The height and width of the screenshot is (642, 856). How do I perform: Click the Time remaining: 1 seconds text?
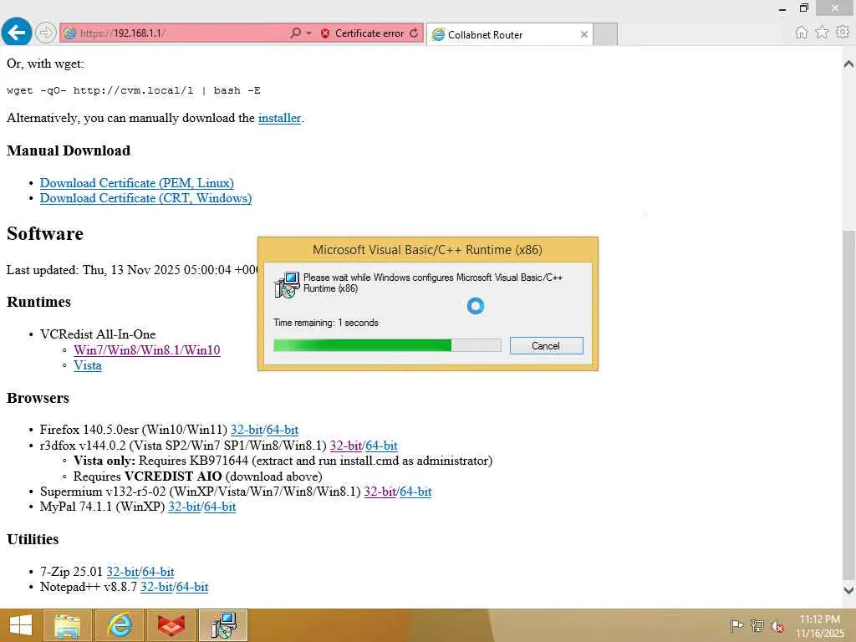coord(325,323)
